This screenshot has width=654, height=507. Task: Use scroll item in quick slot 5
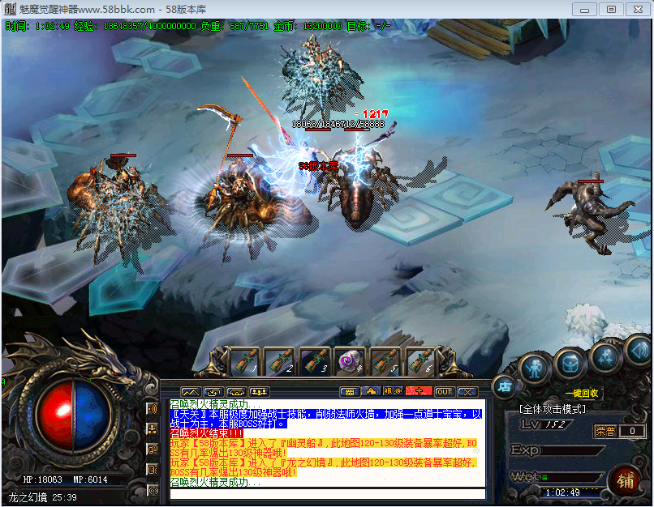point(385,360)
